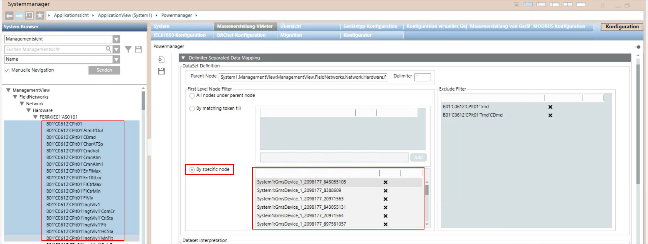Remove node GmsDevice_1_2098177_8388609 with its X
This screenshot has height=244, width=648.
[385, 191]
